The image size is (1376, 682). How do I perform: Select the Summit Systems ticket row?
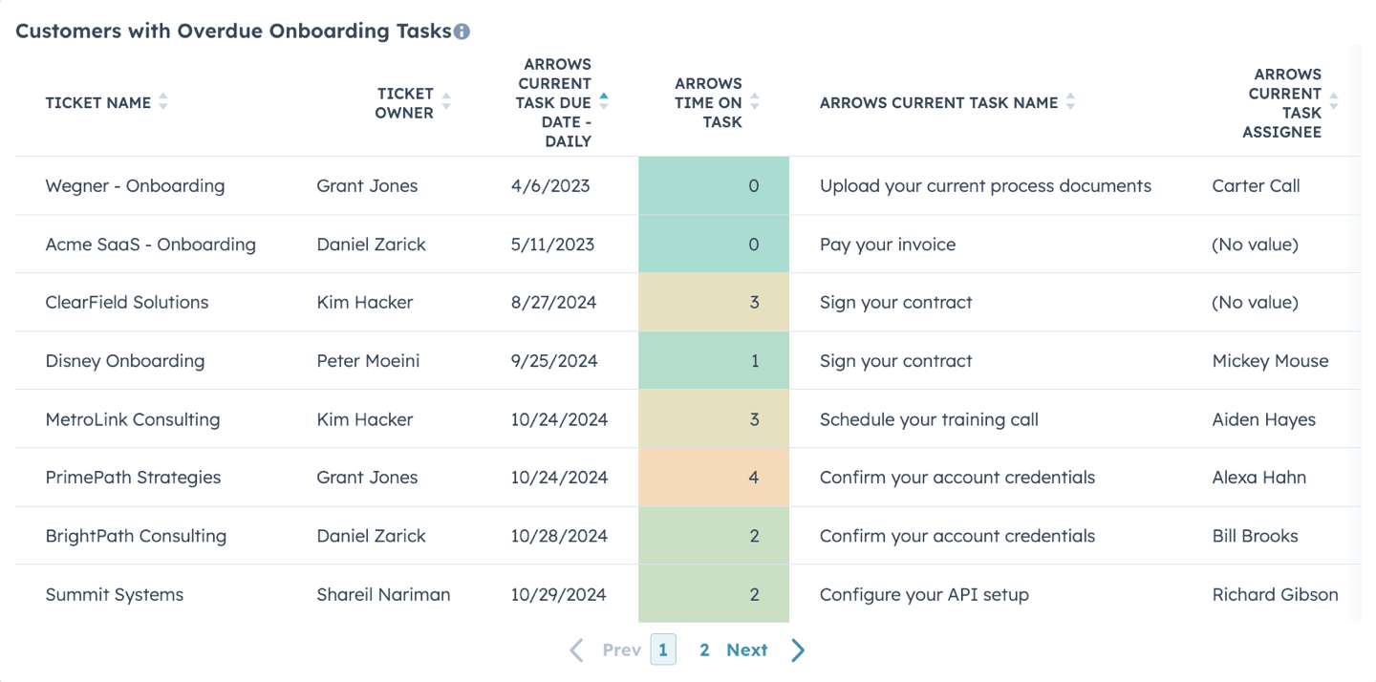click(688, 594)
